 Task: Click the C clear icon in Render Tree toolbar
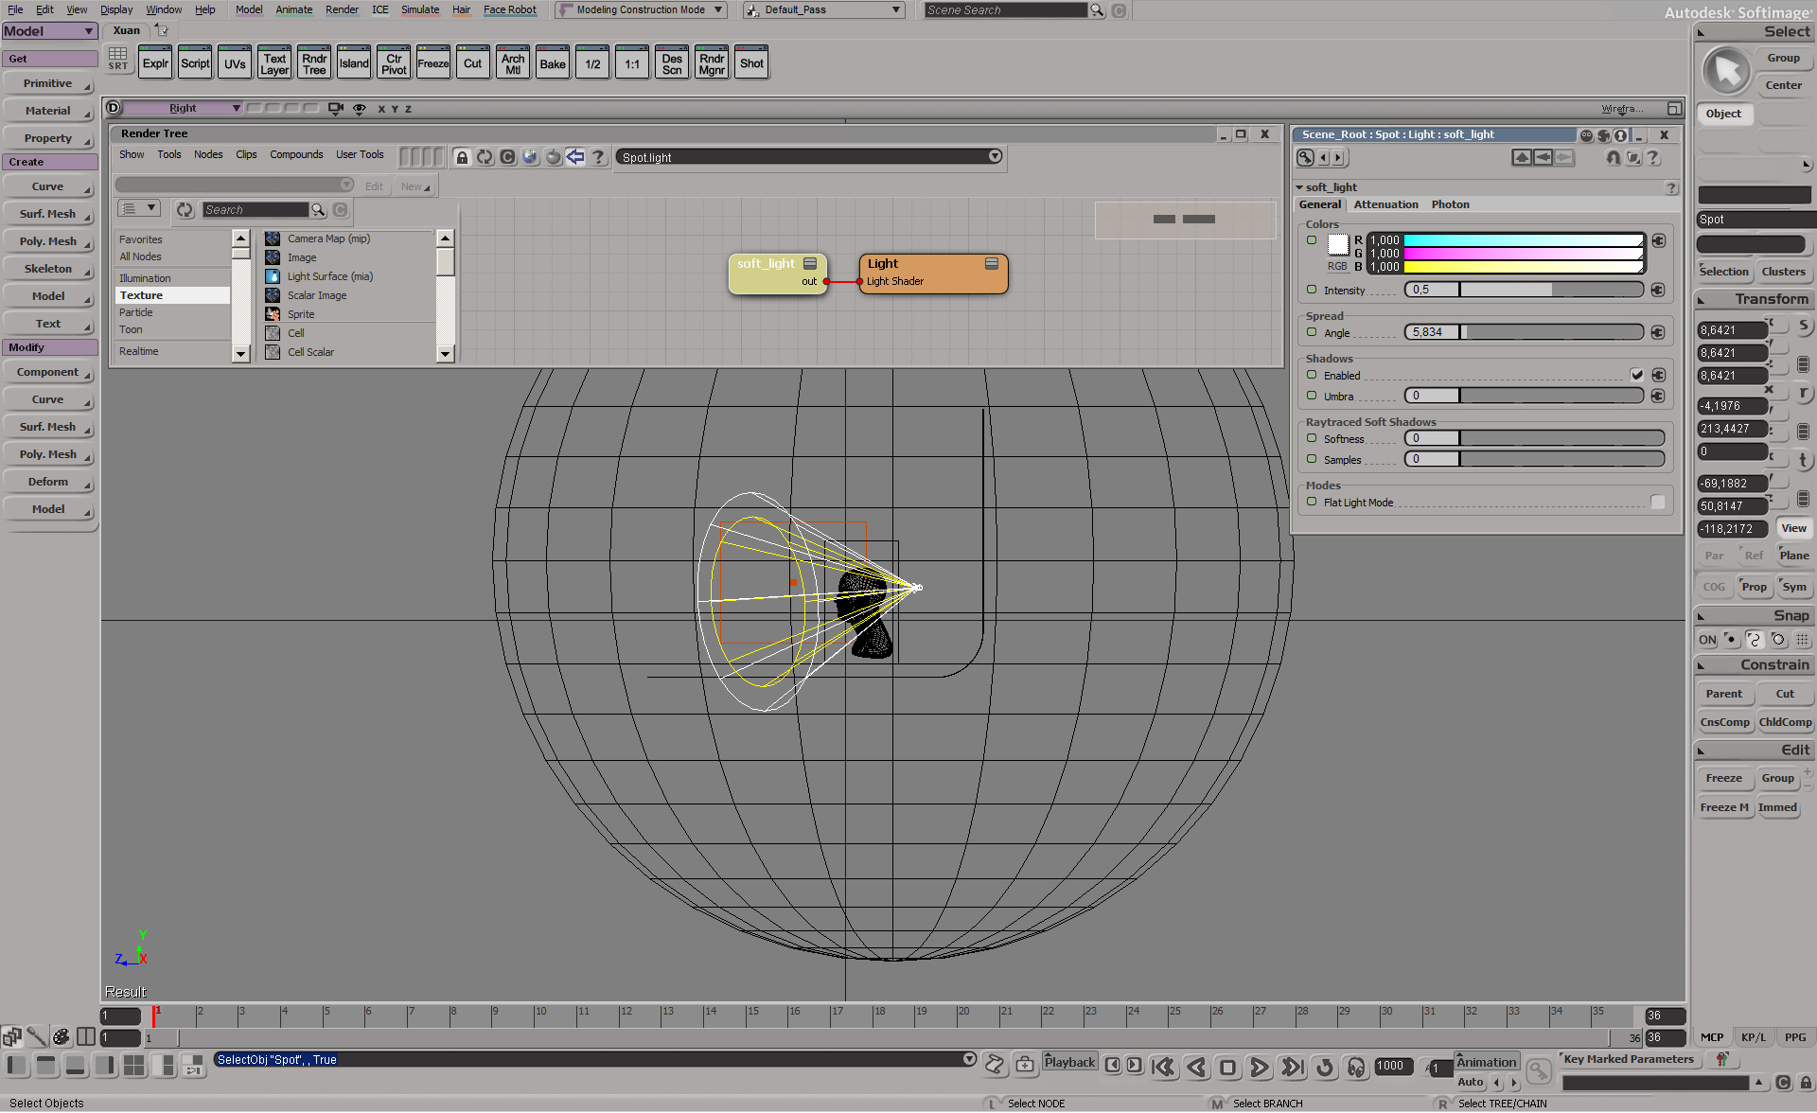coord(507,157)
